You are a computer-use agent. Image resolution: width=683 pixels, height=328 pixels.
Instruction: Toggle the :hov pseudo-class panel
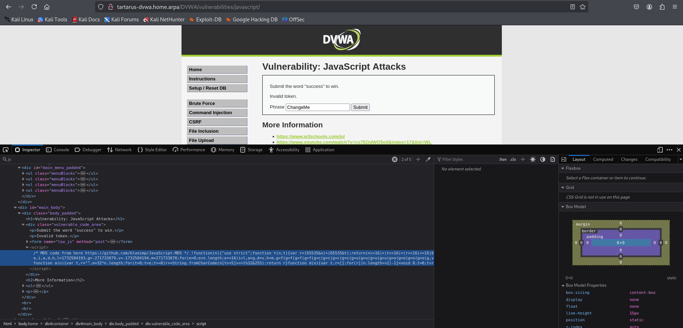[503, 159]
